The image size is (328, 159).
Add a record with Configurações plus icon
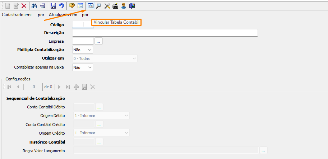pyautogui.click(x=77, y=87)
